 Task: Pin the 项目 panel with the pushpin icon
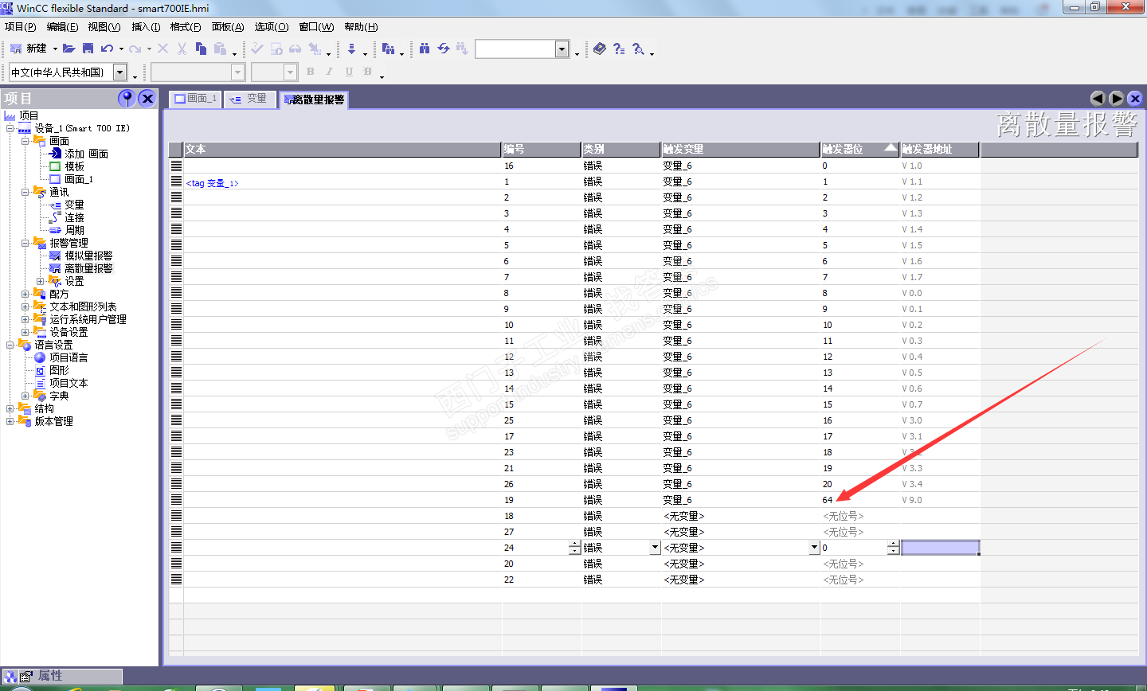click(126, 98)
